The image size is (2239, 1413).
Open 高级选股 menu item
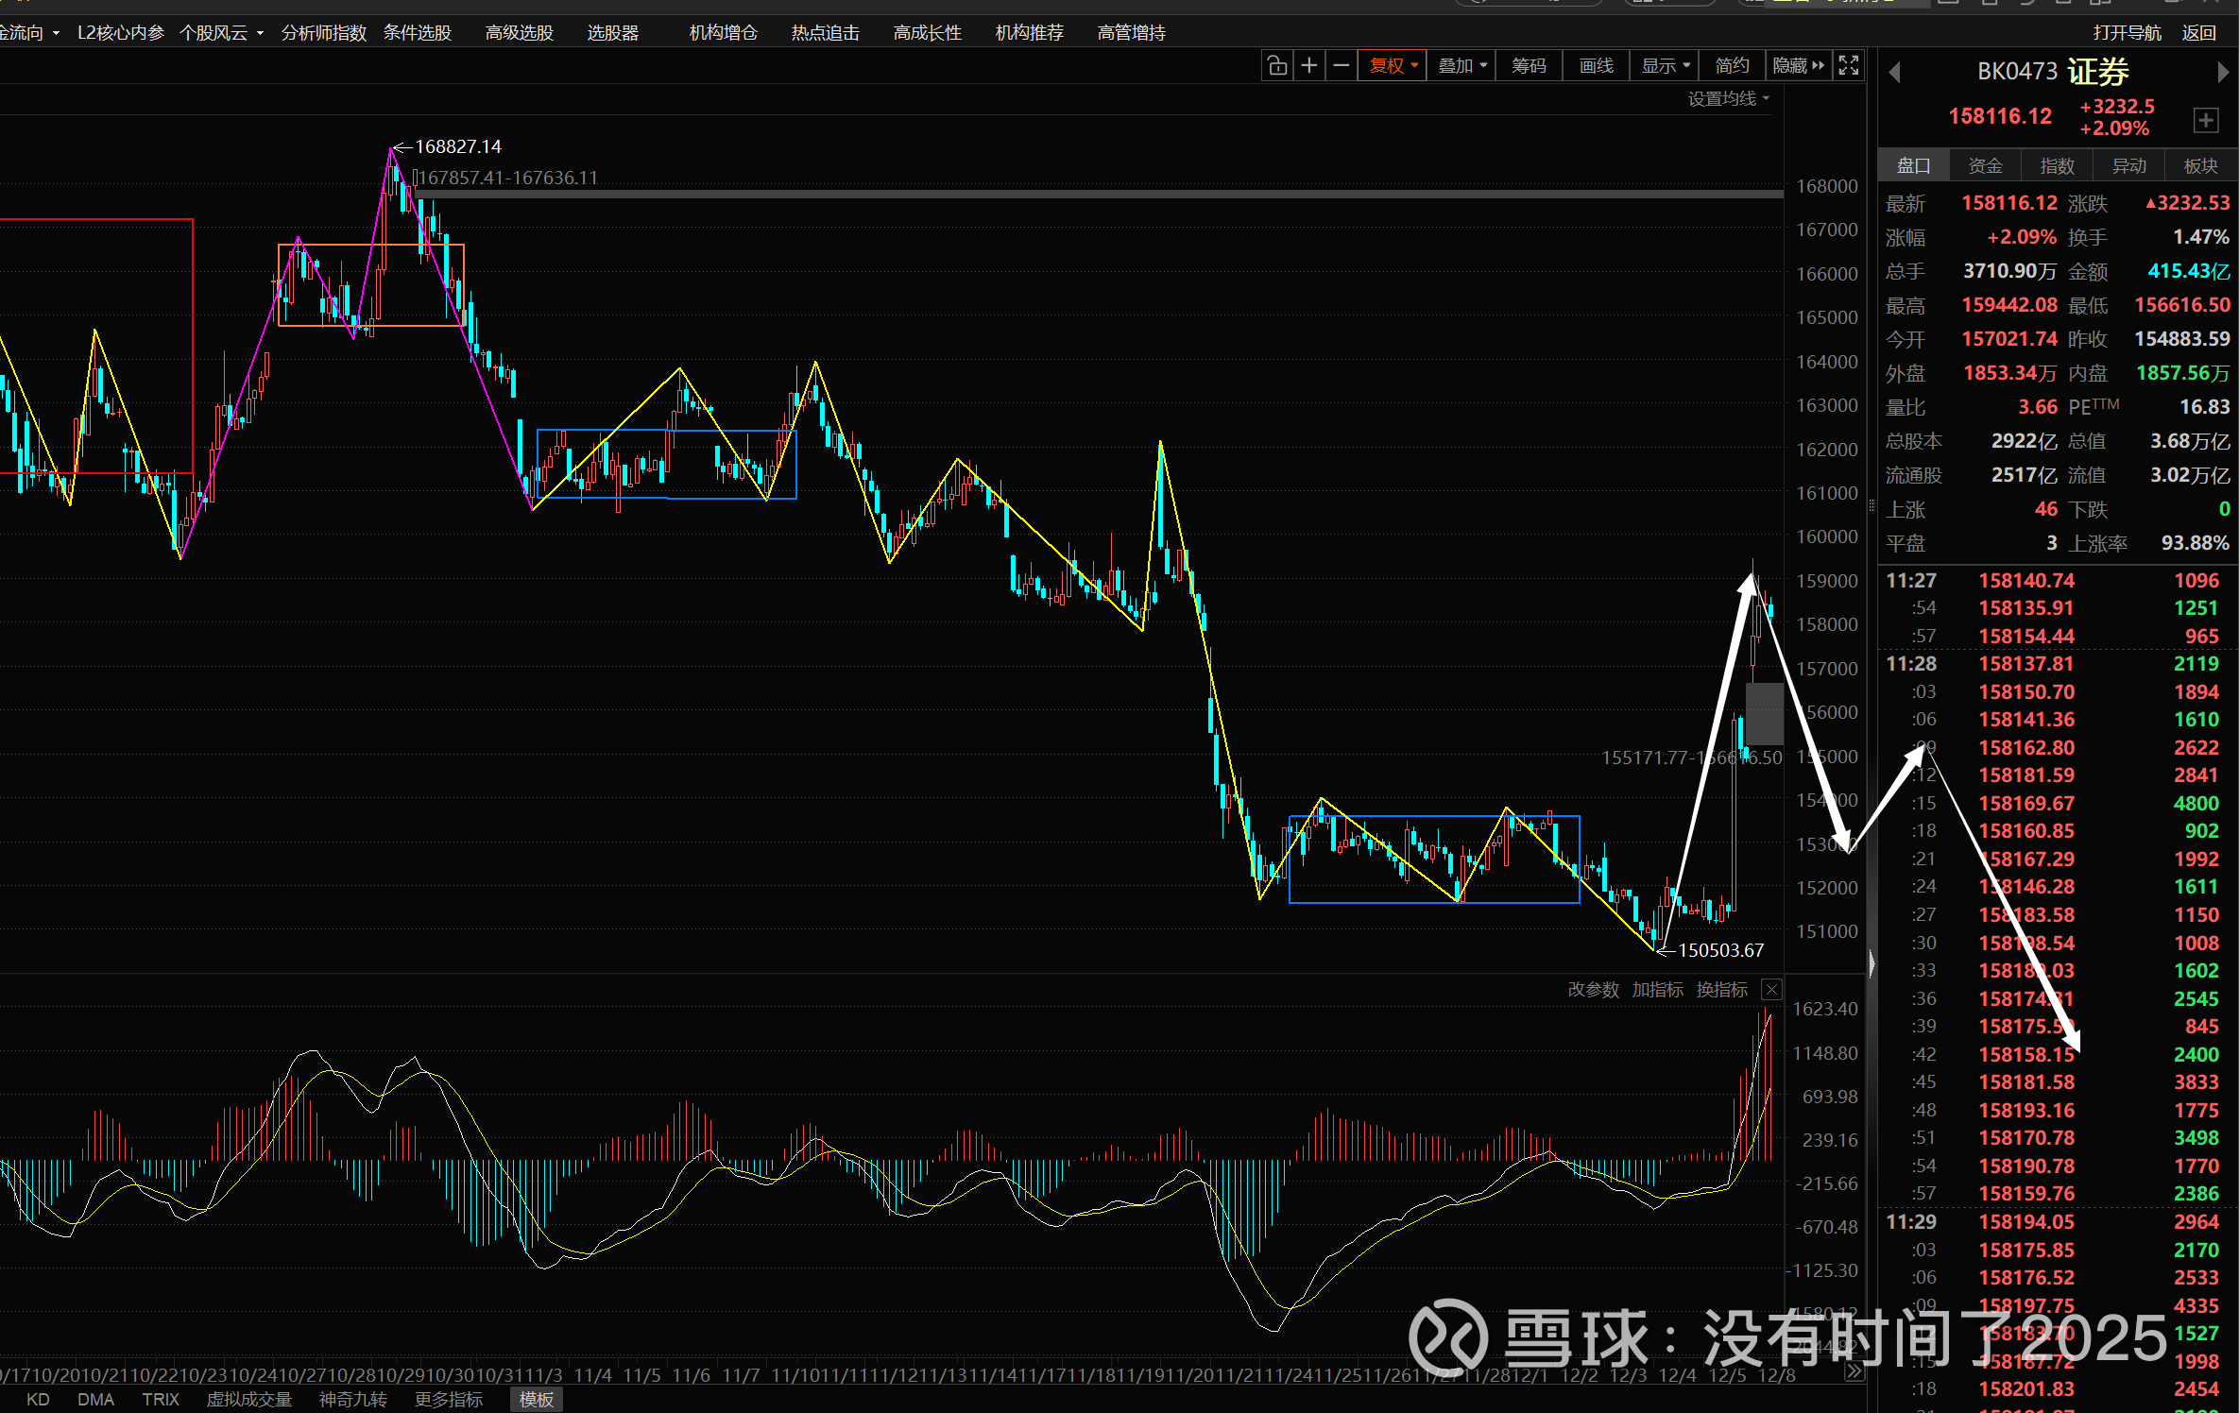point(519,33)
